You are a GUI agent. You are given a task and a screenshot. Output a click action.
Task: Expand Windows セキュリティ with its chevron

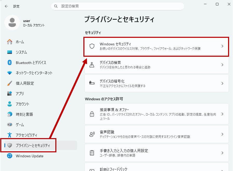coord(222,46)
